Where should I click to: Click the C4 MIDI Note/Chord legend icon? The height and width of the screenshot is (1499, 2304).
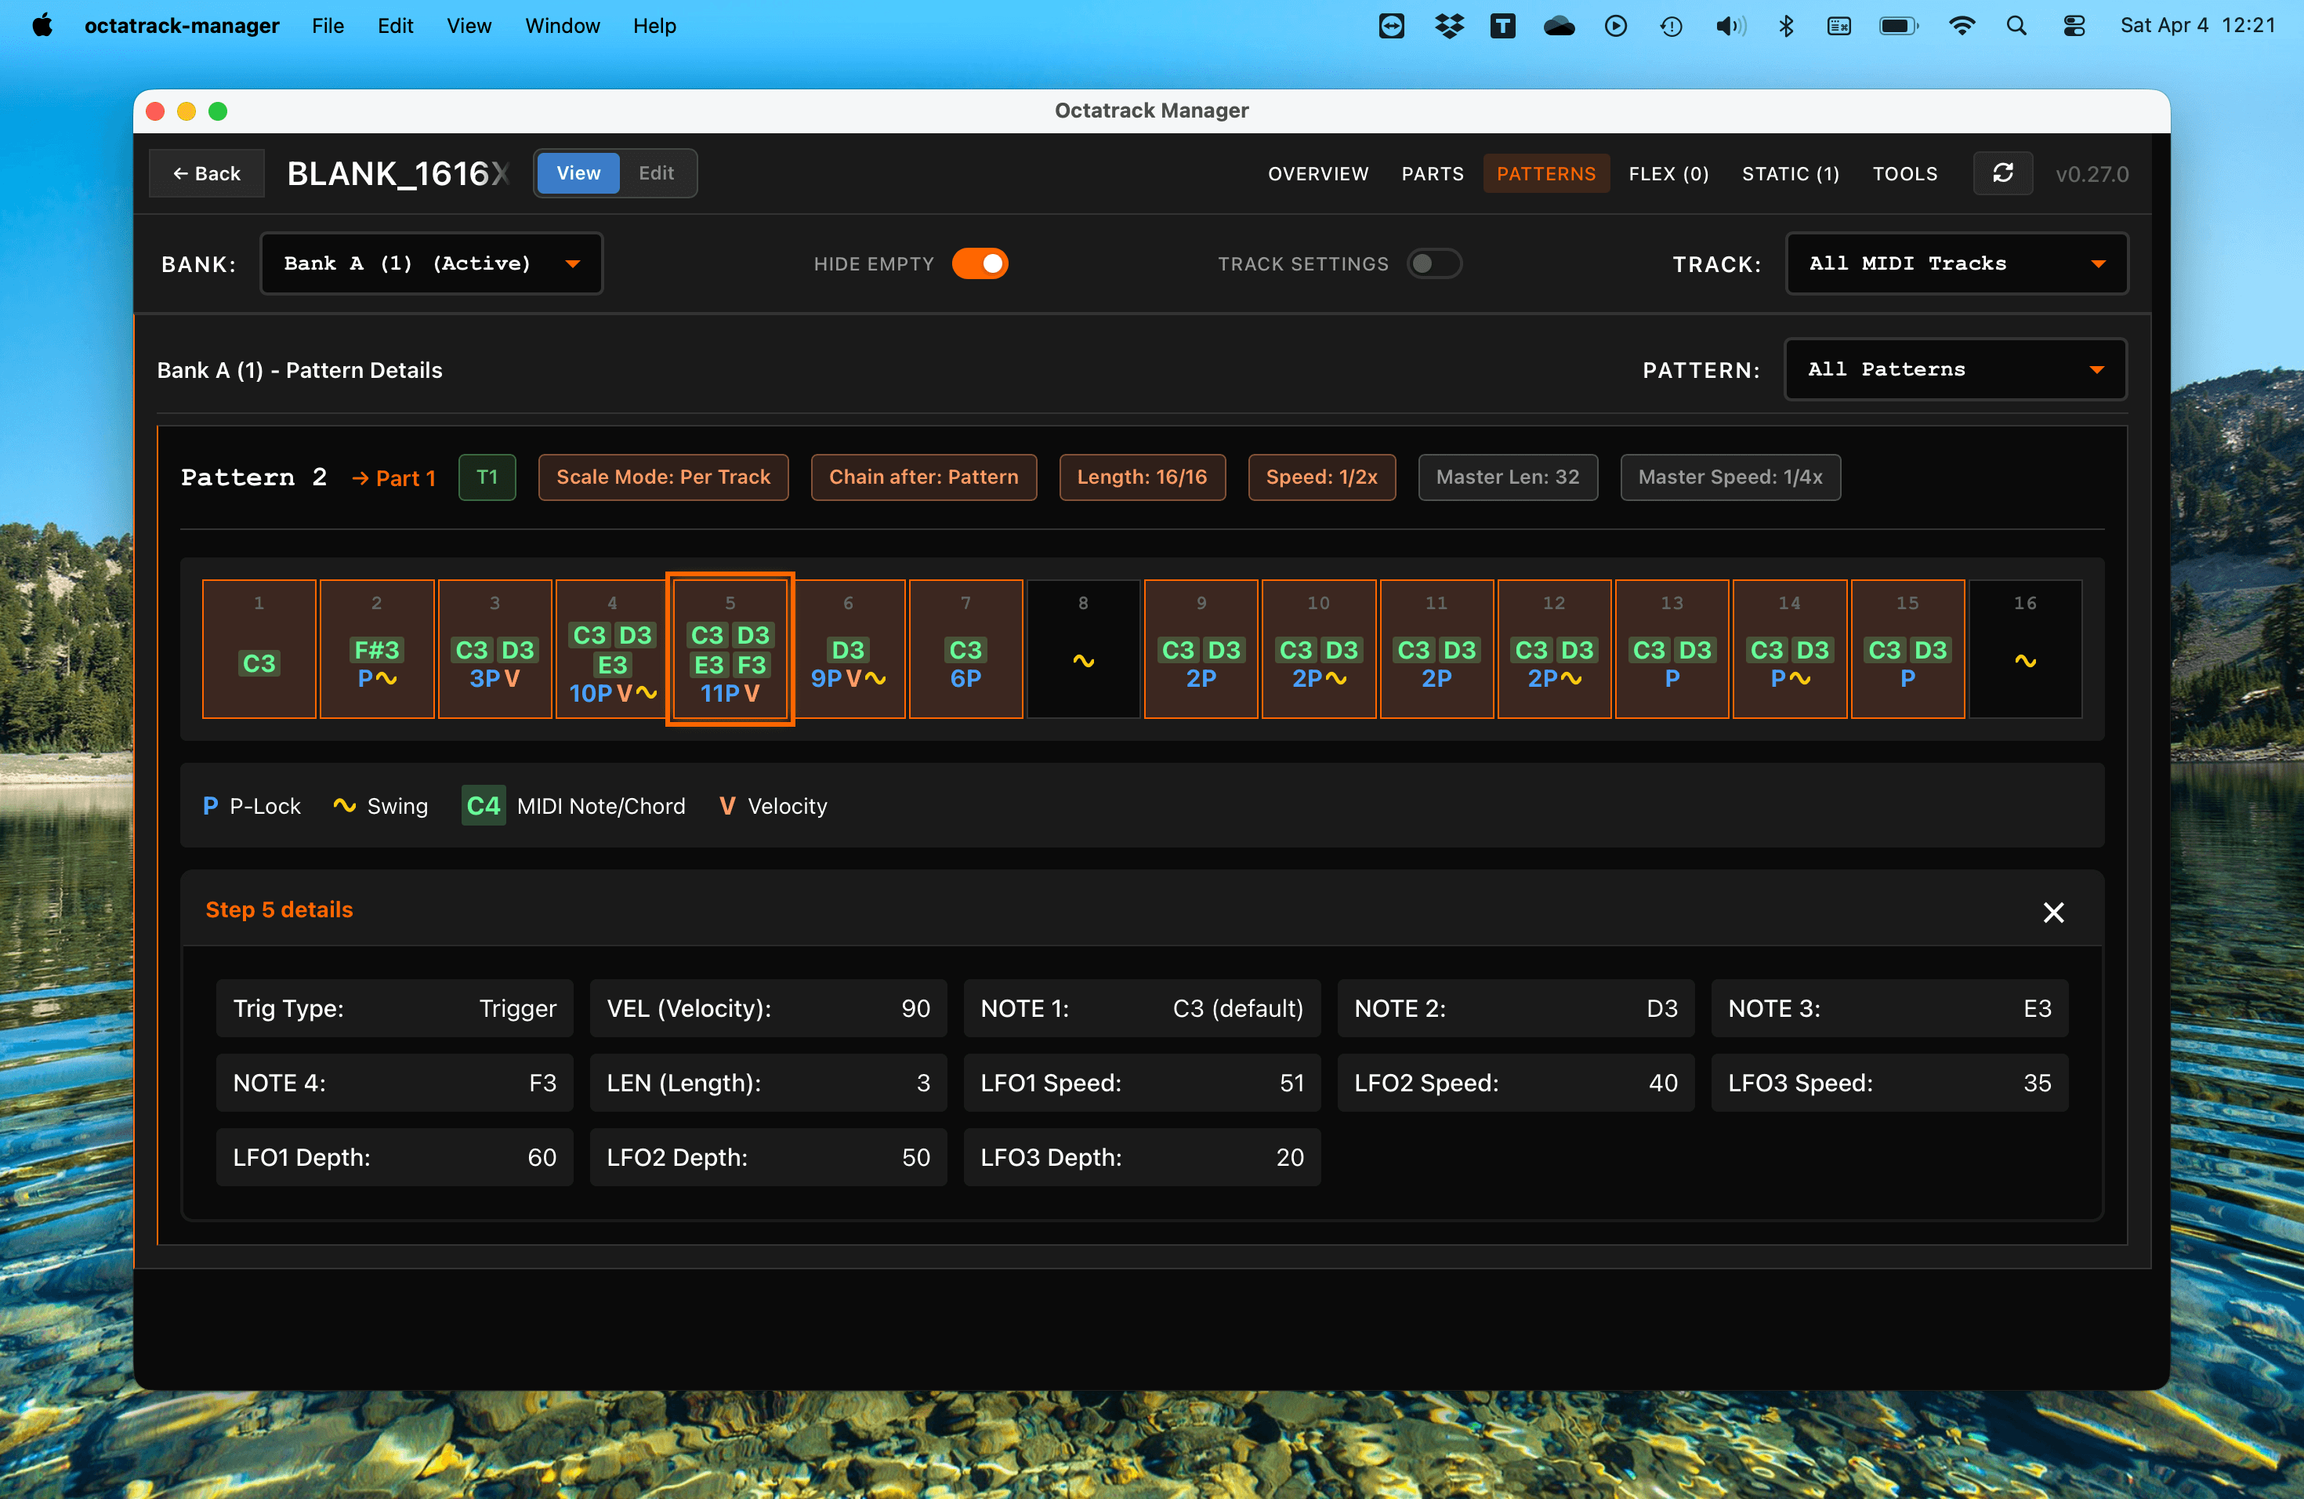[x=483, y=804]
